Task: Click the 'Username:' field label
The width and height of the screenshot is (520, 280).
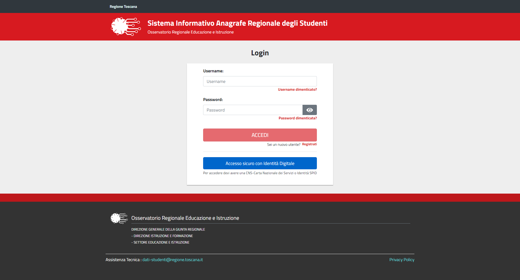Action: [213, 71]
